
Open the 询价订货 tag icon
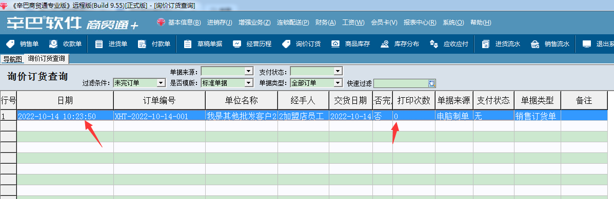point(286,43)
